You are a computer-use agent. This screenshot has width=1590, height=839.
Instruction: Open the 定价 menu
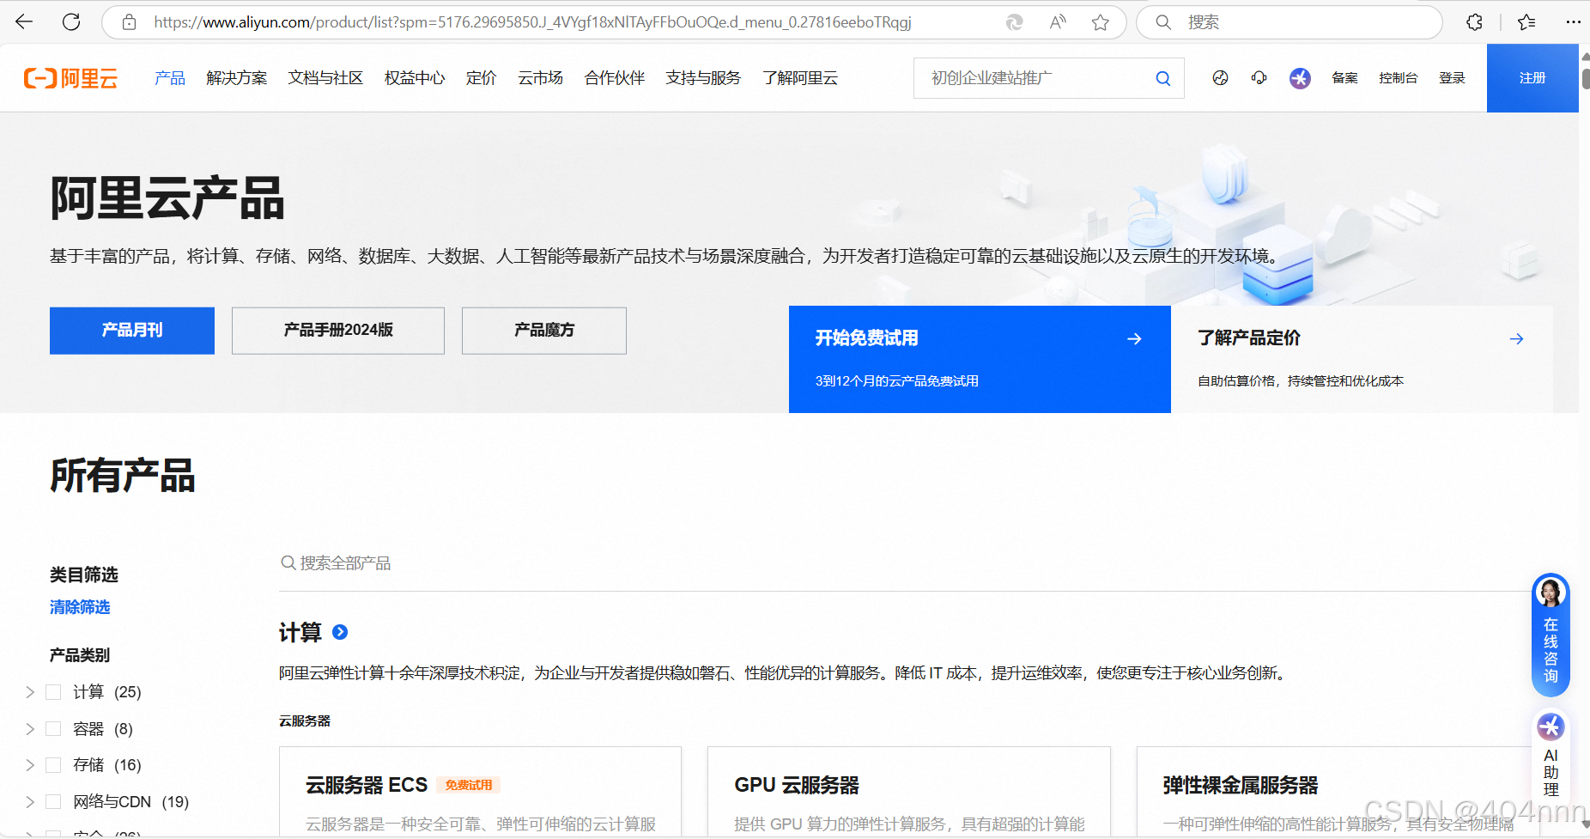click(x=482, y=78)
